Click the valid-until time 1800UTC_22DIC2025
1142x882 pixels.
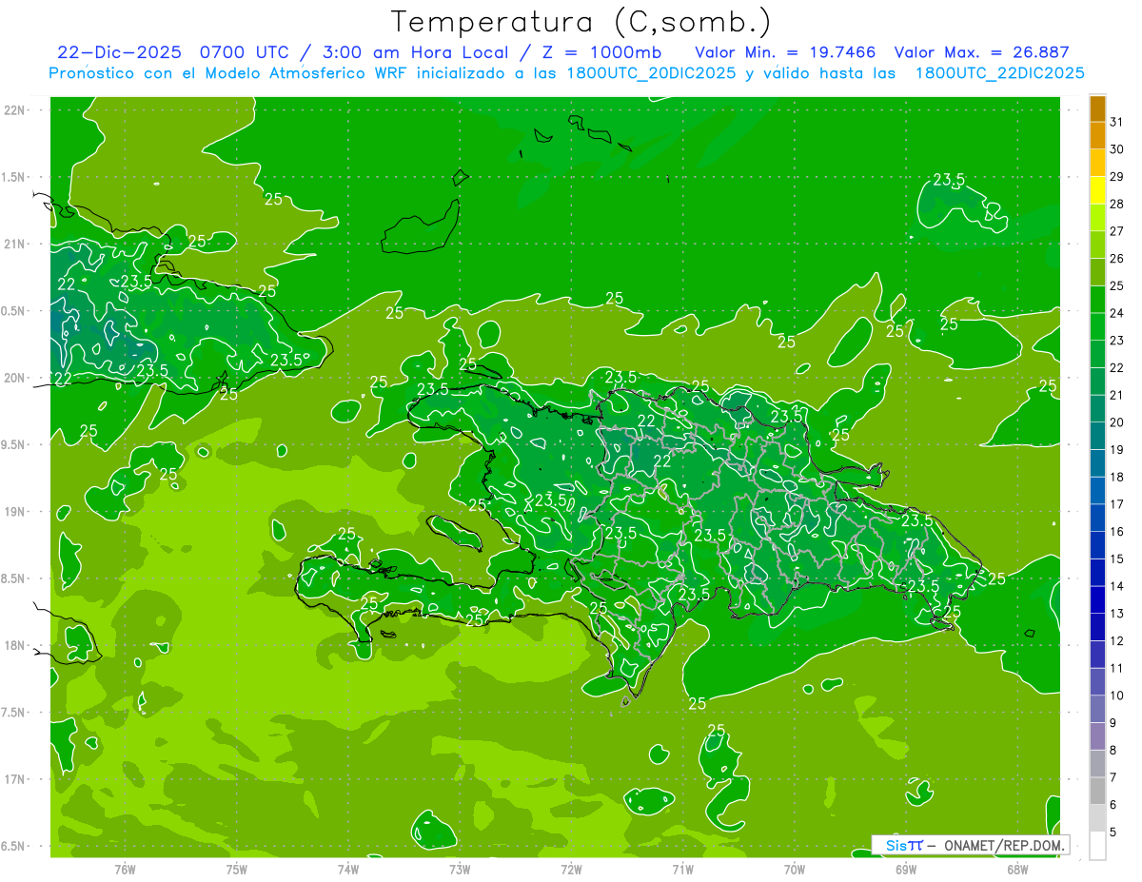pyautogui.click(x=999, y=73)
